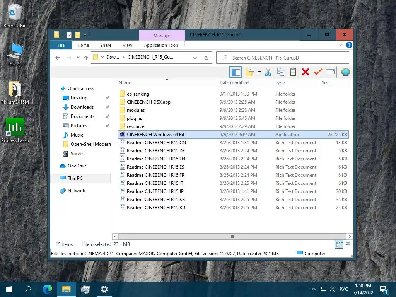Switch to large icons view in status bar
The height and width of the screenshot is (297, 396).
click(x=348, y=244)
